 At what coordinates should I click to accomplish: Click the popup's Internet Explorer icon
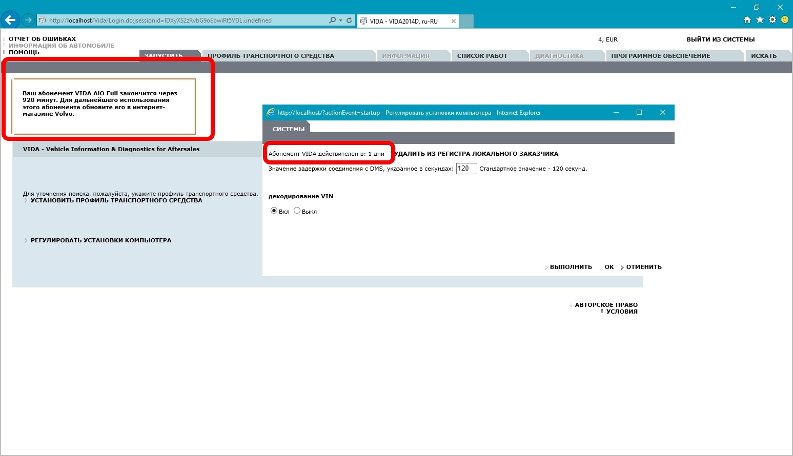click(271, 112)
